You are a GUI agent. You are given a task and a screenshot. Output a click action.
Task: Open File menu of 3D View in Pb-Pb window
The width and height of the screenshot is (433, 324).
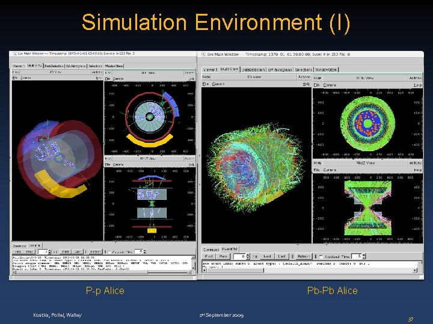pos(206,84)
